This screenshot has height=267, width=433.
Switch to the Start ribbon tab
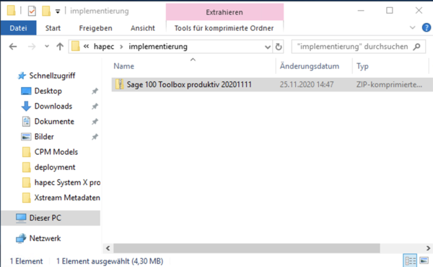click(53, 28)
